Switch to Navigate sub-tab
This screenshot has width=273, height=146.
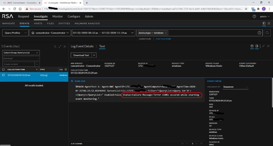coord(9,23)
